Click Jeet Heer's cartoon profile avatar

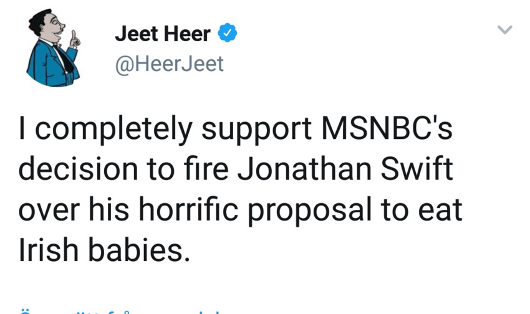[53, 49]
